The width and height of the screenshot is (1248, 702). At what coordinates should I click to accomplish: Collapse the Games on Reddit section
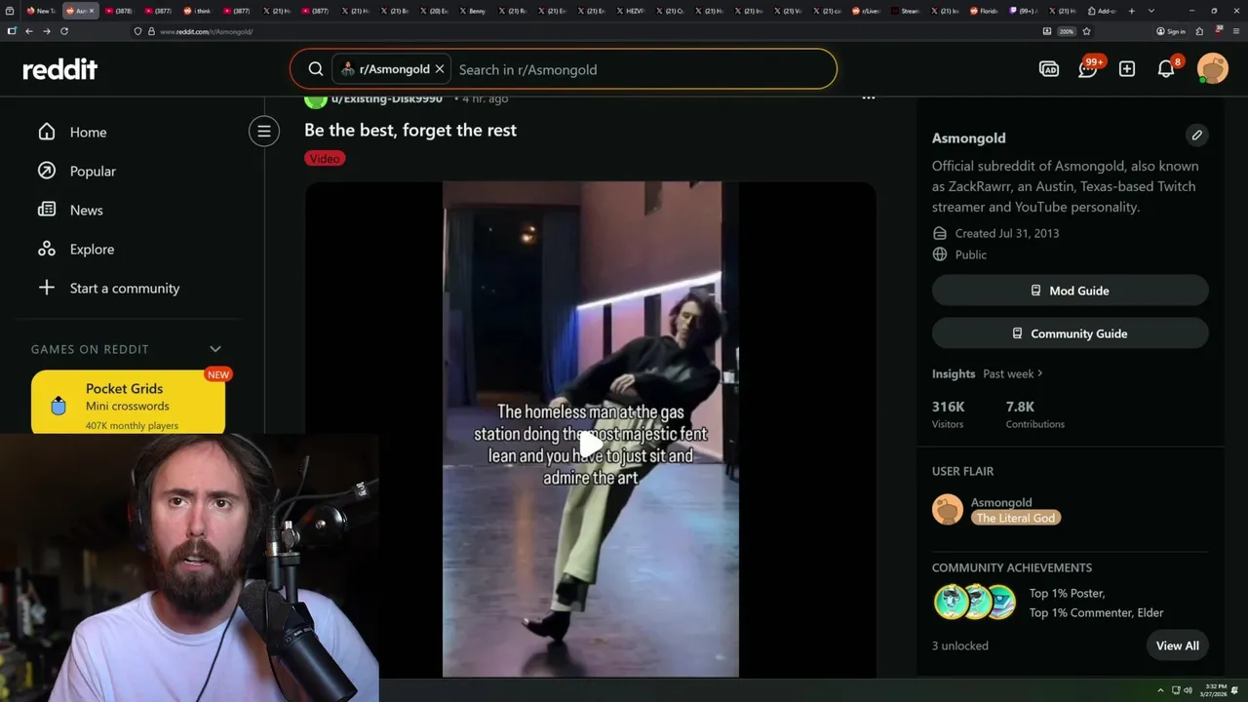point(215,349)
